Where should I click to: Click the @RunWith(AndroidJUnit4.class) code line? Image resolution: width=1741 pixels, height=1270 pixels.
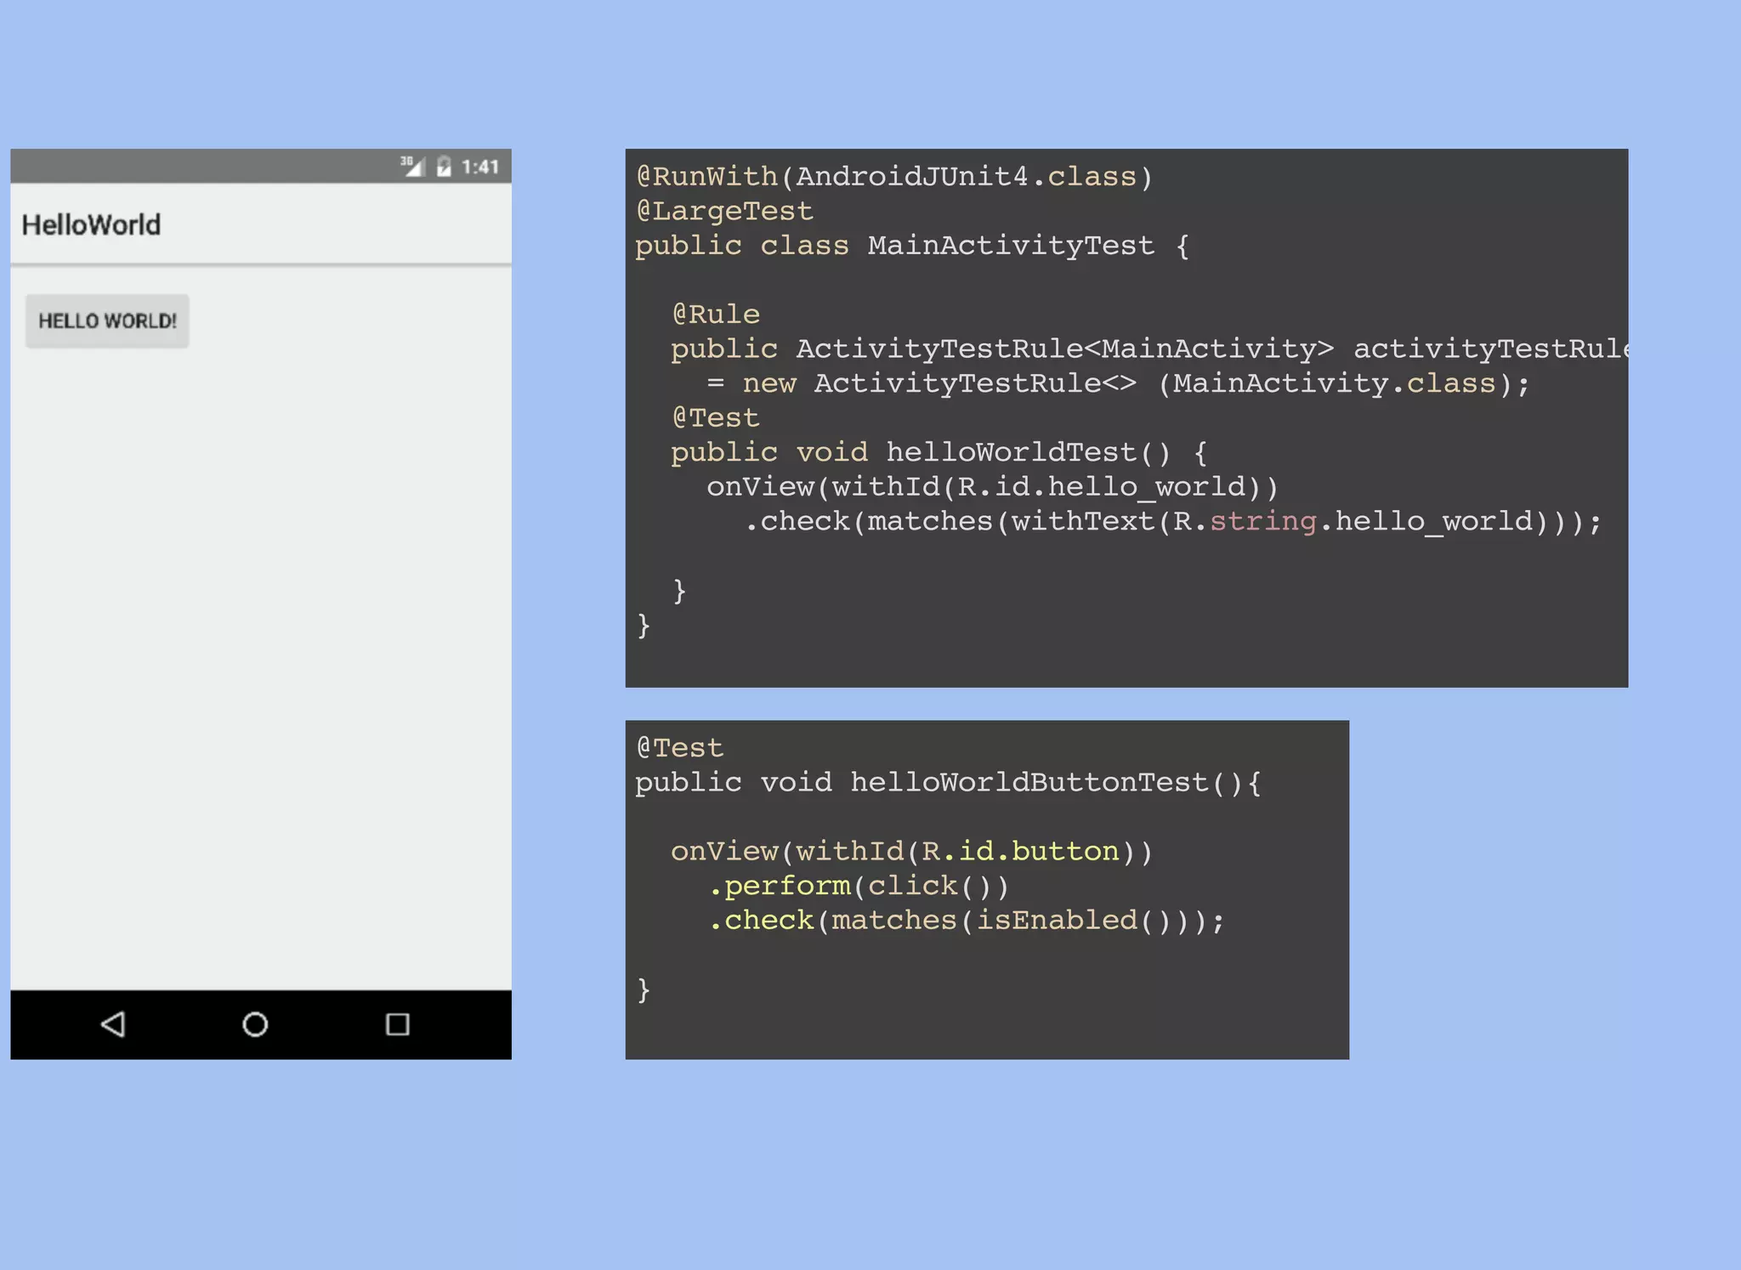[894, 176]
